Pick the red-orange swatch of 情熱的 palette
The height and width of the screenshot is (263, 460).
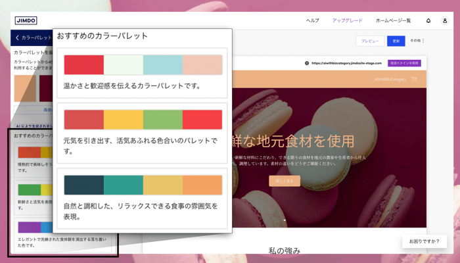click(30, 153)
